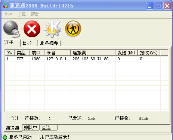The width and height of the screenshot is (173, 140).
Task: Open the gear K settings icon
Action: [52, 29]
